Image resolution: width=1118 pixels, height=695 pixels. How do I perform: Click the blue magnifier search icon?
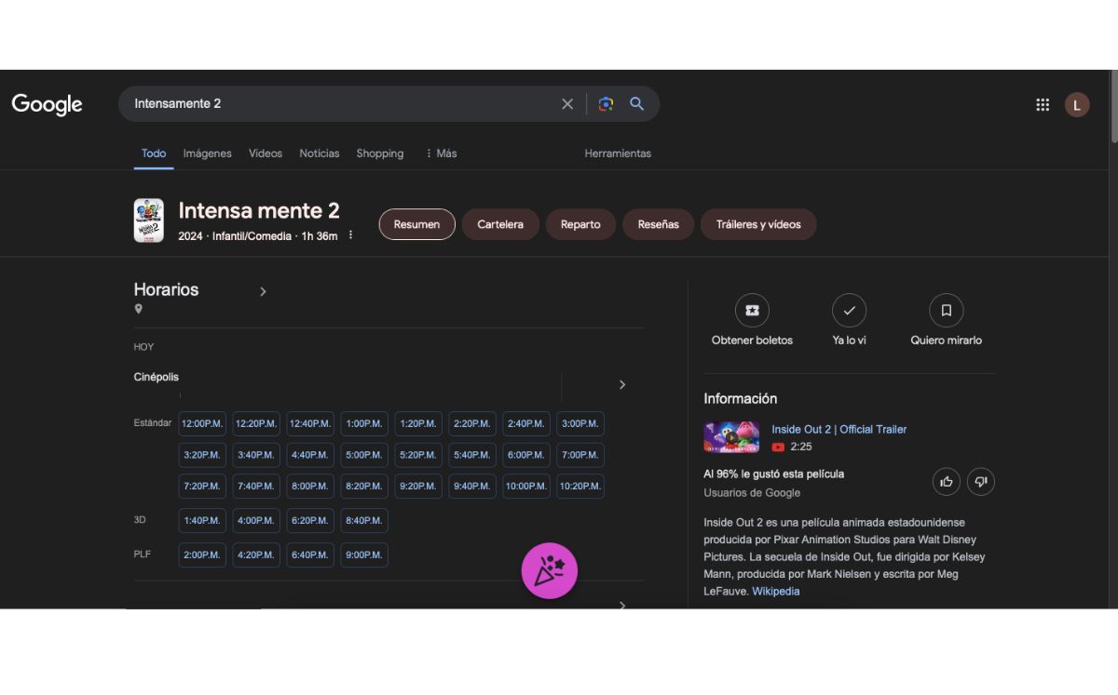pos(637,104)
